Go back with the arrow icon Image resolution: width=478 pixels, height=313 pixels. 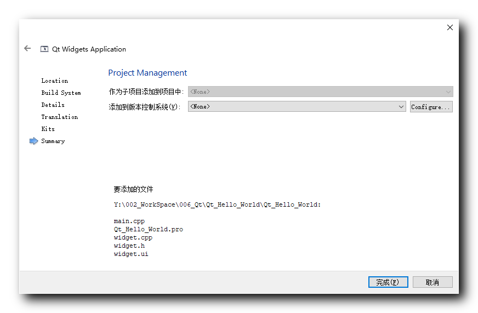pyautogui.click(x=27, y=48)
